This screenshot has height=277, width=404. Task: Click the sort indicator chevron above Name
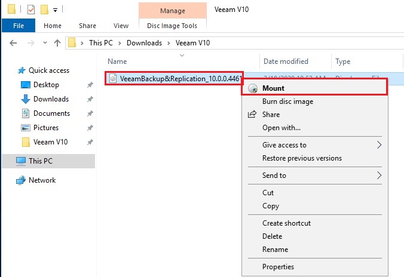coord(182,56)
